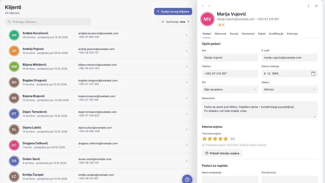
Task: Click the DT avatar for Dejan Tomašević
Action: click(14, 114)
